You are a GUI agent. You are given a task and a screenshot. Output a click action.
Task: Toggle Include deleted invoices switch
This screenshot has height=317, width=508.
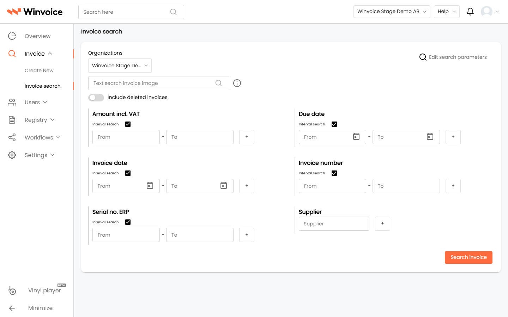96,98
